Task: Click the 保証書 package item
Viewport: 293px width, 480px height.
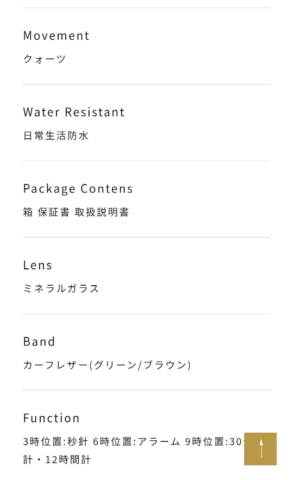Action: (x=54, y=212)
